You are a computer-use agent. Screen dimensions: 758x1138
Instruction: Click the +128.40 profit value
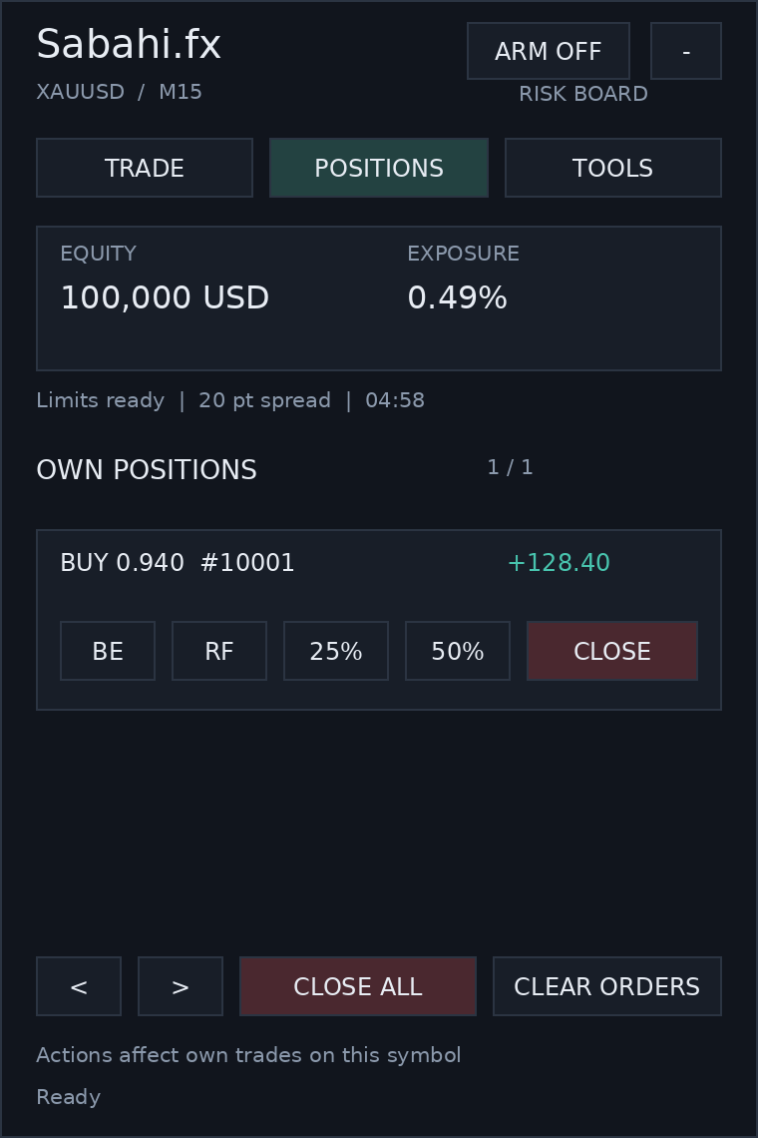pos(559,562)
